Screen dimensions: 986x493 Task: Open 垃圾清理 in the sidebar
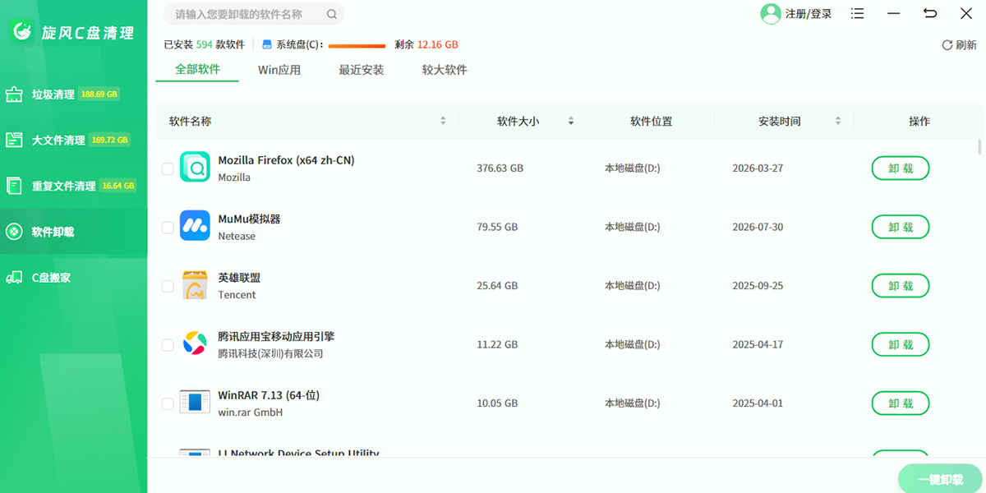click(x=74, y=94)
